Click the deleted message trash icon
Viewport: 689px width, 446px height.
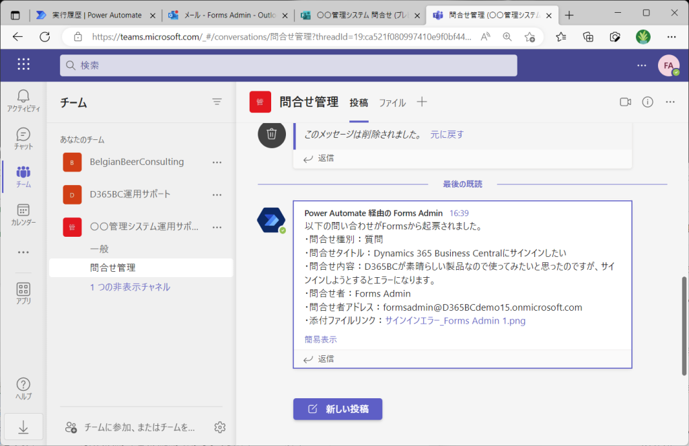272,134
